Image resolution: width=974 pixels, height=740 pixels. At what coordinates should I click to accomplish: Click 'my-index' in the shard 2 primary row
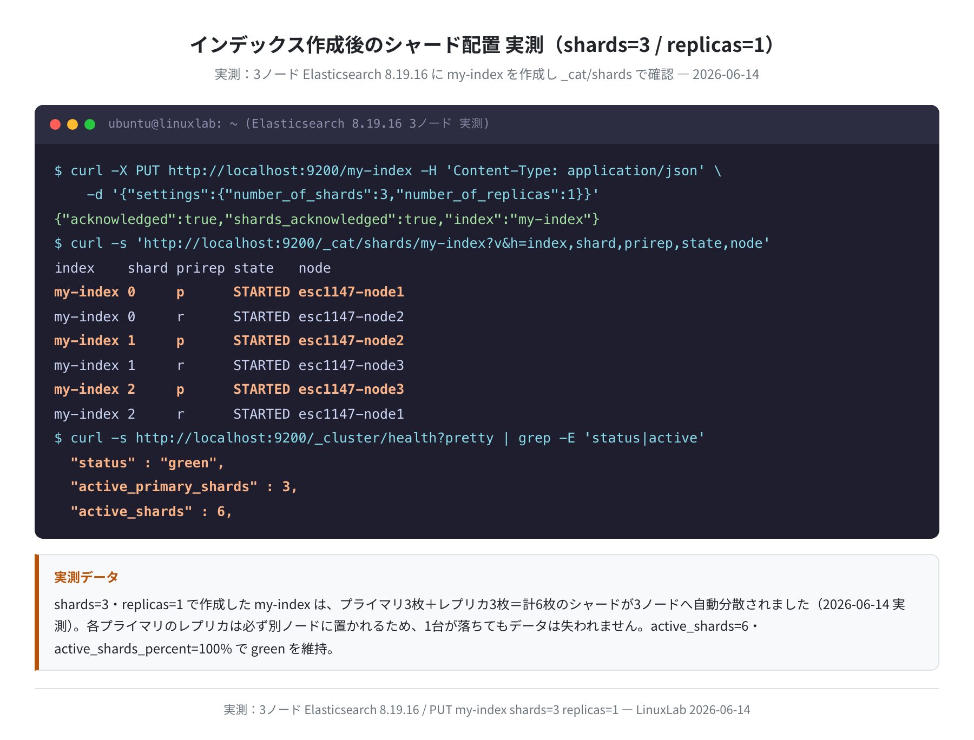(87, 389)
